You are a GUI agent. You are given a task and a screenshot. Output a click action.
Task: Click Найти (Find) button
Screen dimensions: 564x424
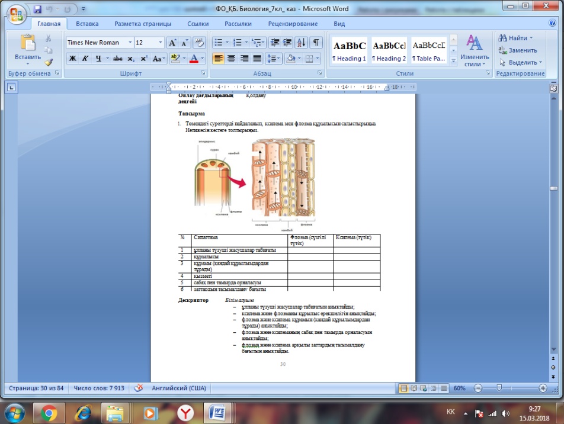tap(515, 38)
